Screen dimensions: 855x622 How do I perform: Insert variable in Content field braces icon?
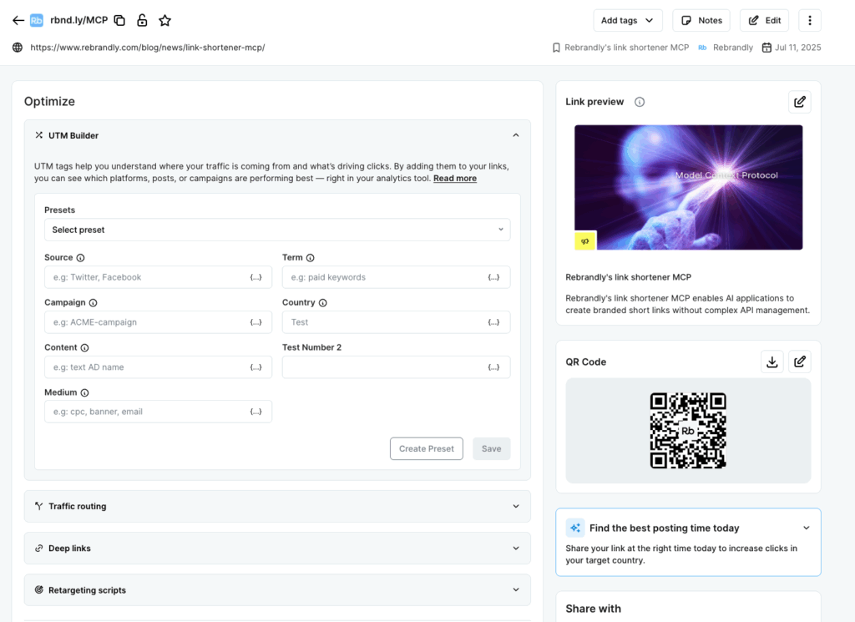(255, 367)
